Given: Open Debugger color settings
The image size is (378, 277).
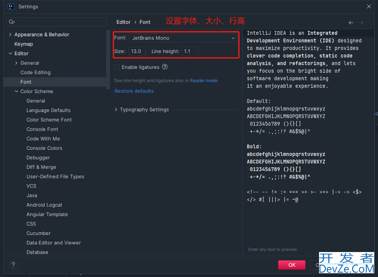Looking at the screenshot, I should (x=38, y=157).
